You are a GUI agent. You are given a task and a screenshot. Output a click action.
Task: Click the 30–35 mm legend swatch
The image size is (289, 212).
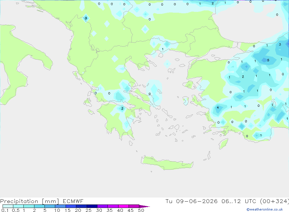(103, 206)
